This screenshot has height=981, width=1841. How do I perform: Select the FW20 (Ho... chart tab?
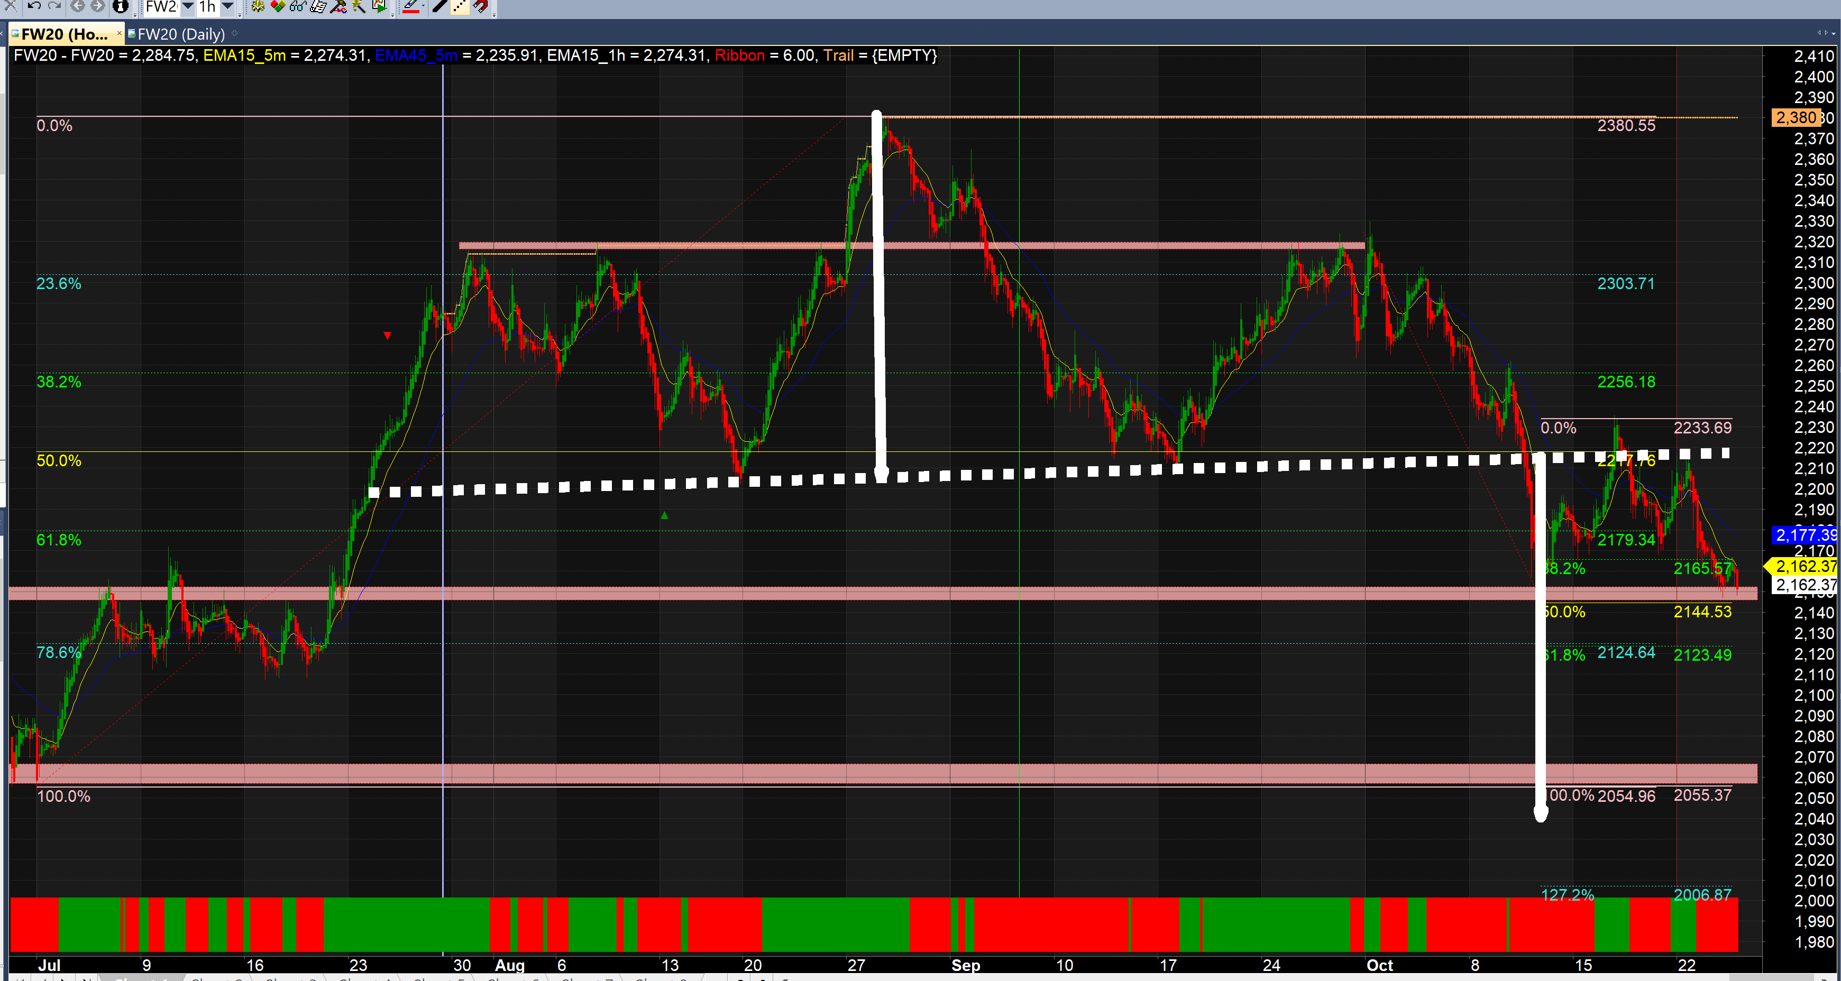pos(65,34)
